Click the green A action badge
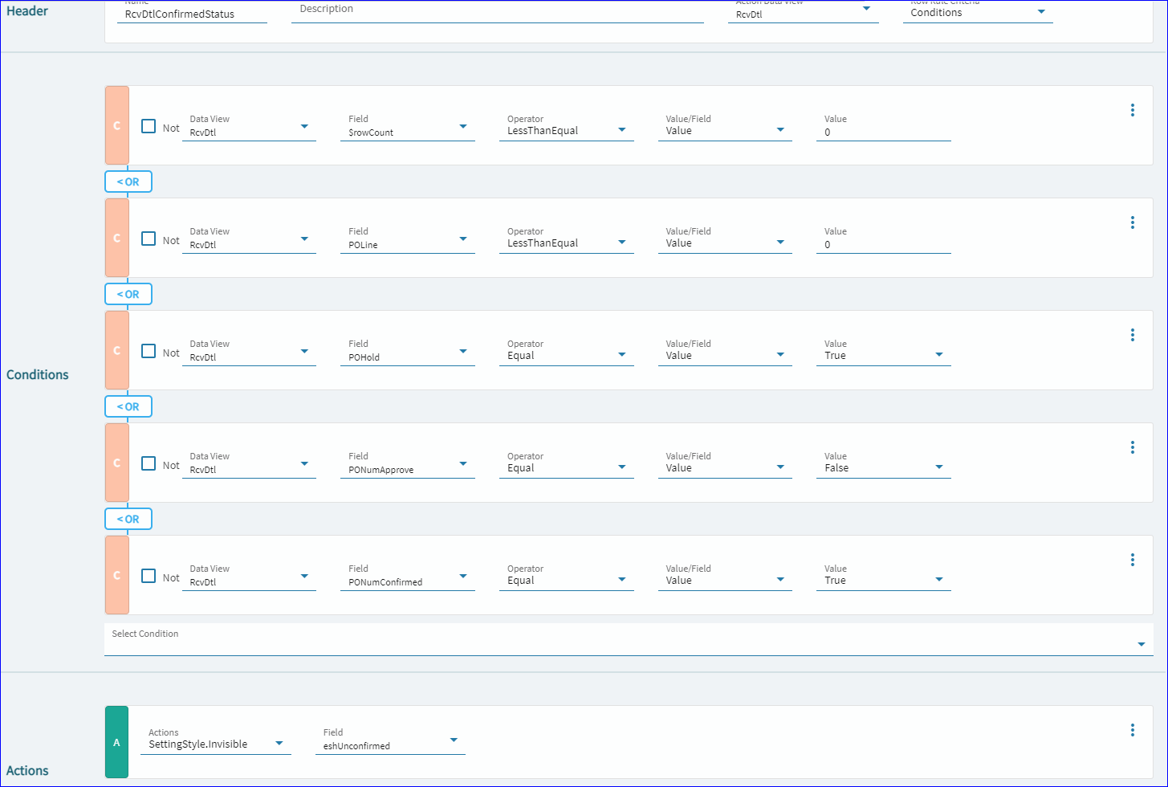The width and height of the screenshot is (1168, 787). [x=116, y=742]
